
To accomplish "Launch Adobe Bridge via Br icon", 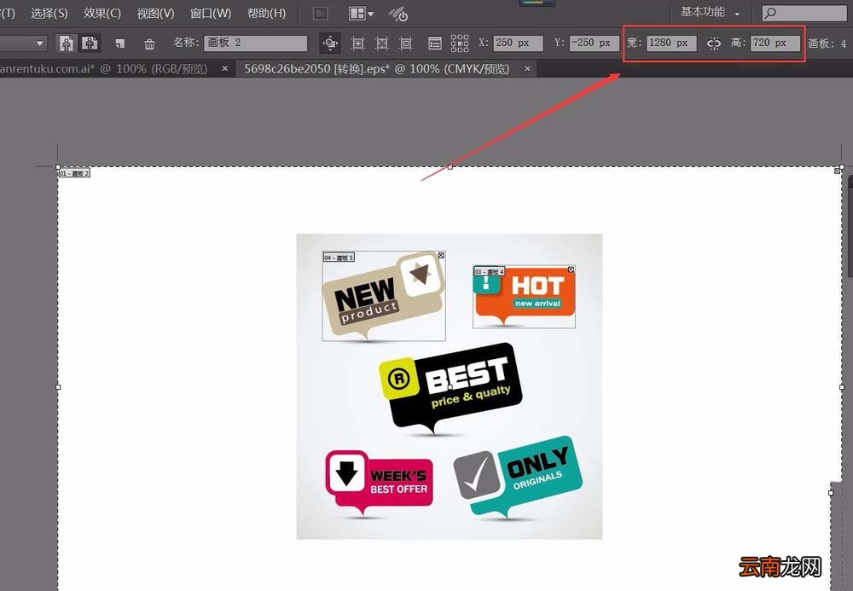I will (321, 14).
